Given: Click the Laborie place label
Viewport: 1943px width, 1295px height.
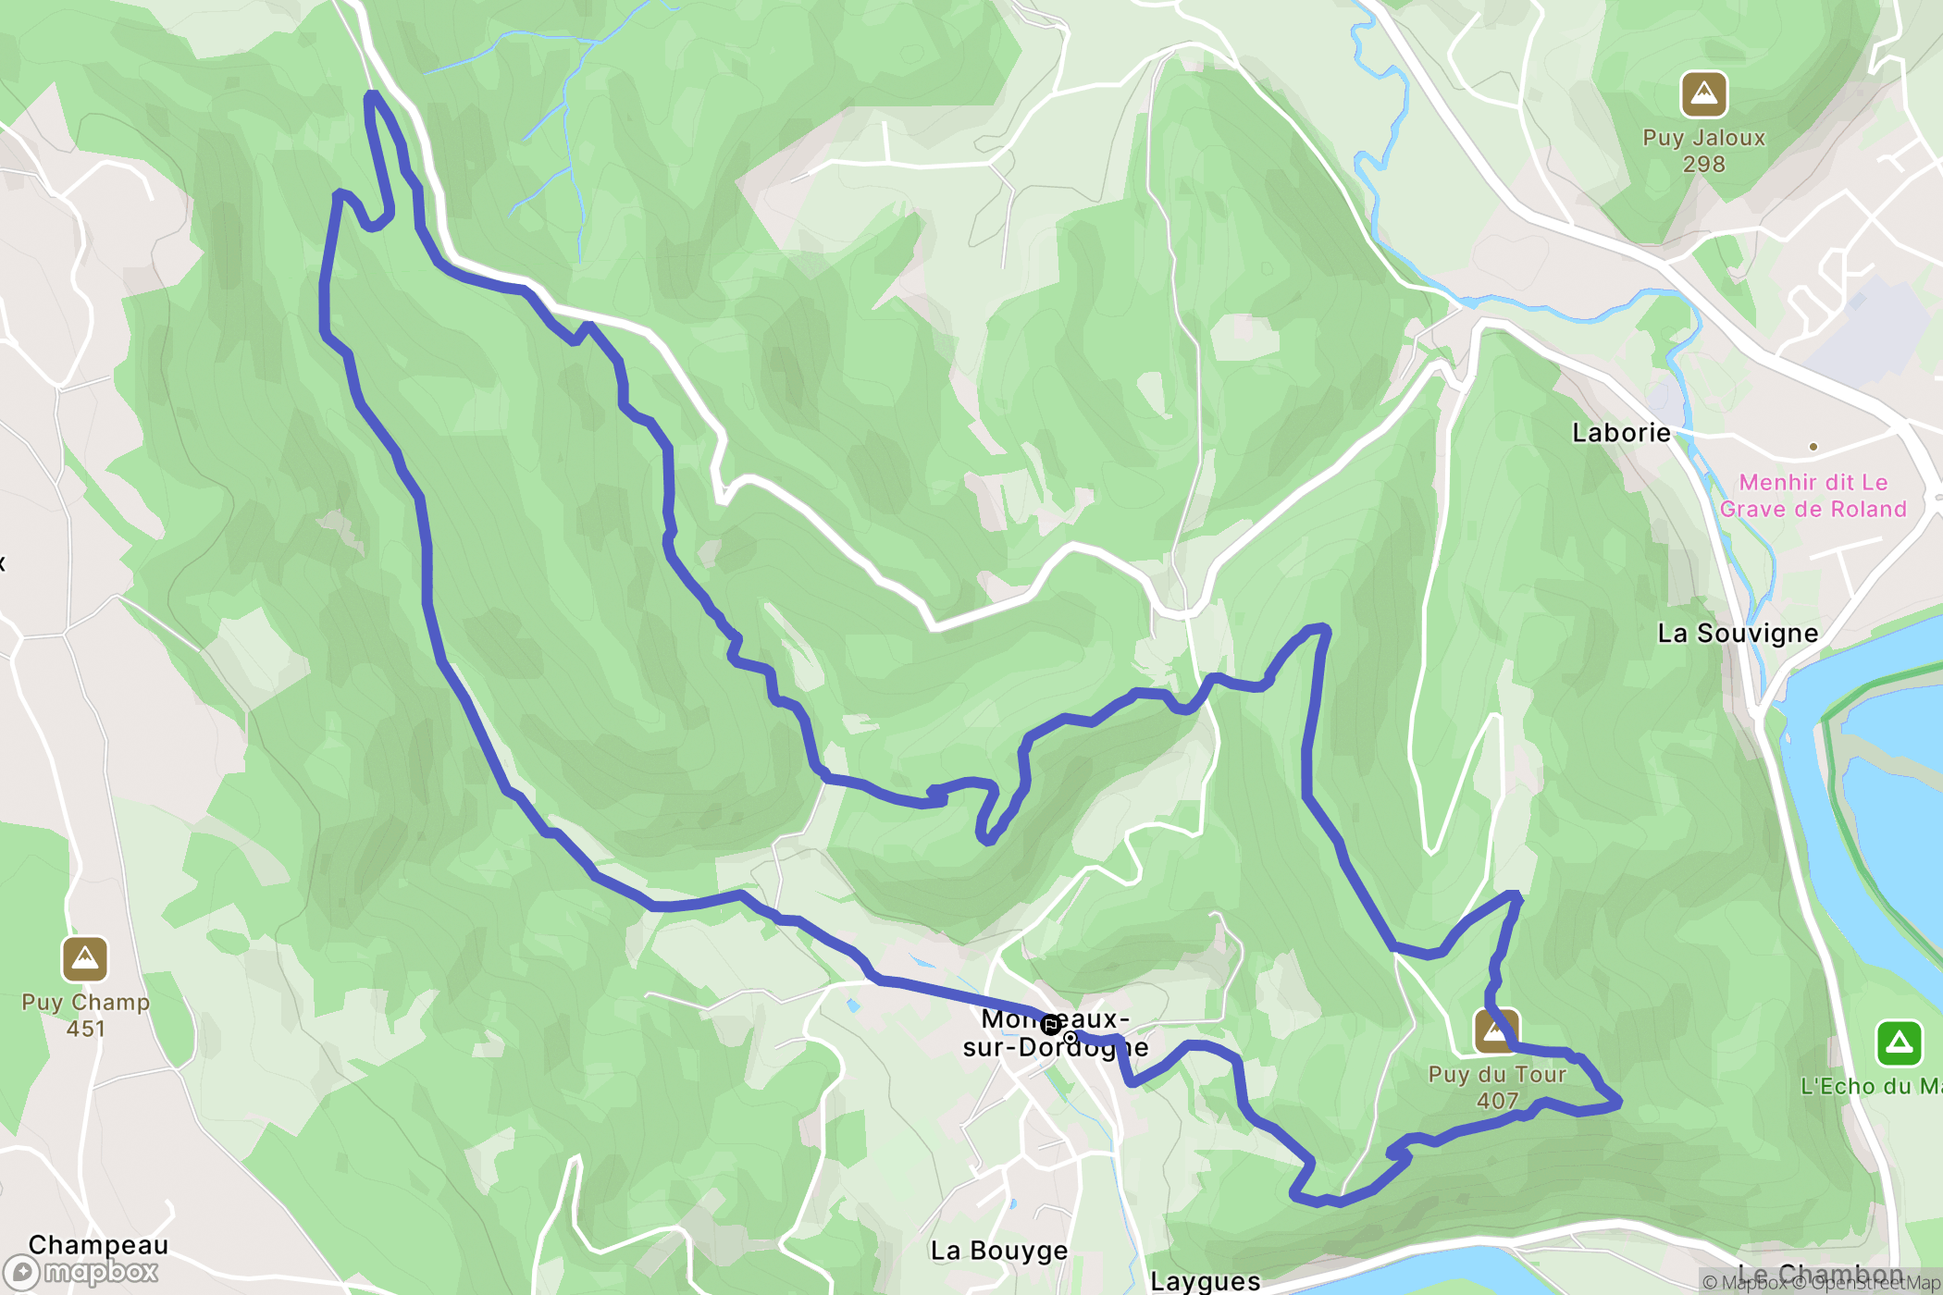Looking at the screenshot, I should click(1621, 432).
